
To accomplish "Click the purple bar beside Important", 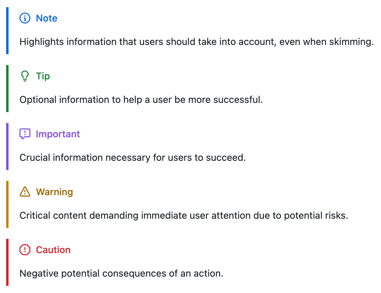I will (x=7, y=146).
